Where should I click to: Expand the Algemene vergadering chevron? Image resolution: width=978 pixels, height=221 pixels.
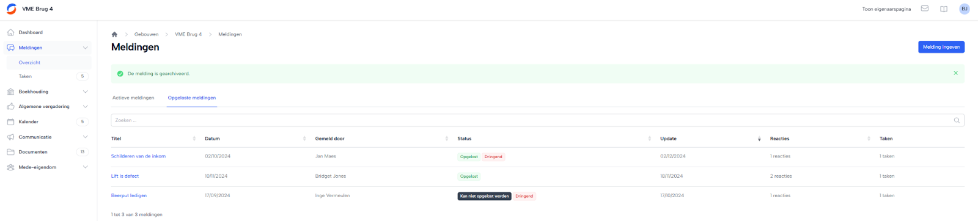click(86, 106)
